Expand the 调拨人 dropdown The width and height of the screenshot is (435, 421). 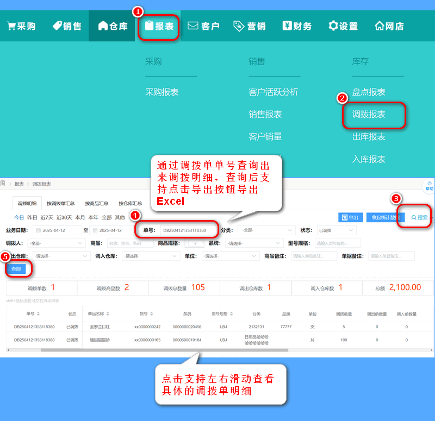57,243
